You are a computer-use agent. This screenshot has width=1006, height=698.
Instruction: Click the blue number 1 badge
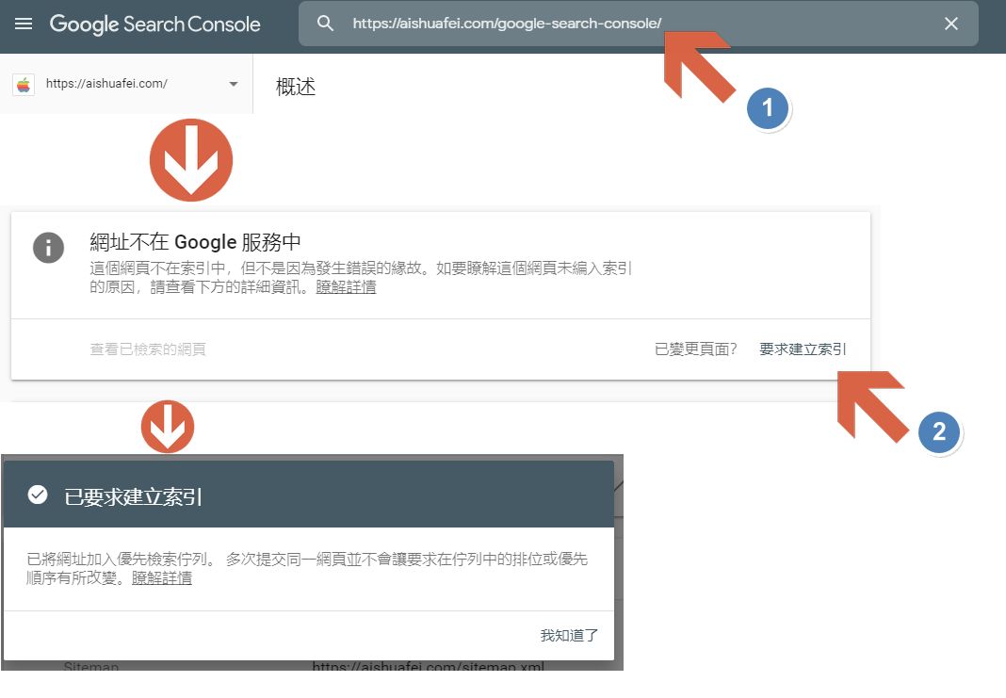coord(767,108)
